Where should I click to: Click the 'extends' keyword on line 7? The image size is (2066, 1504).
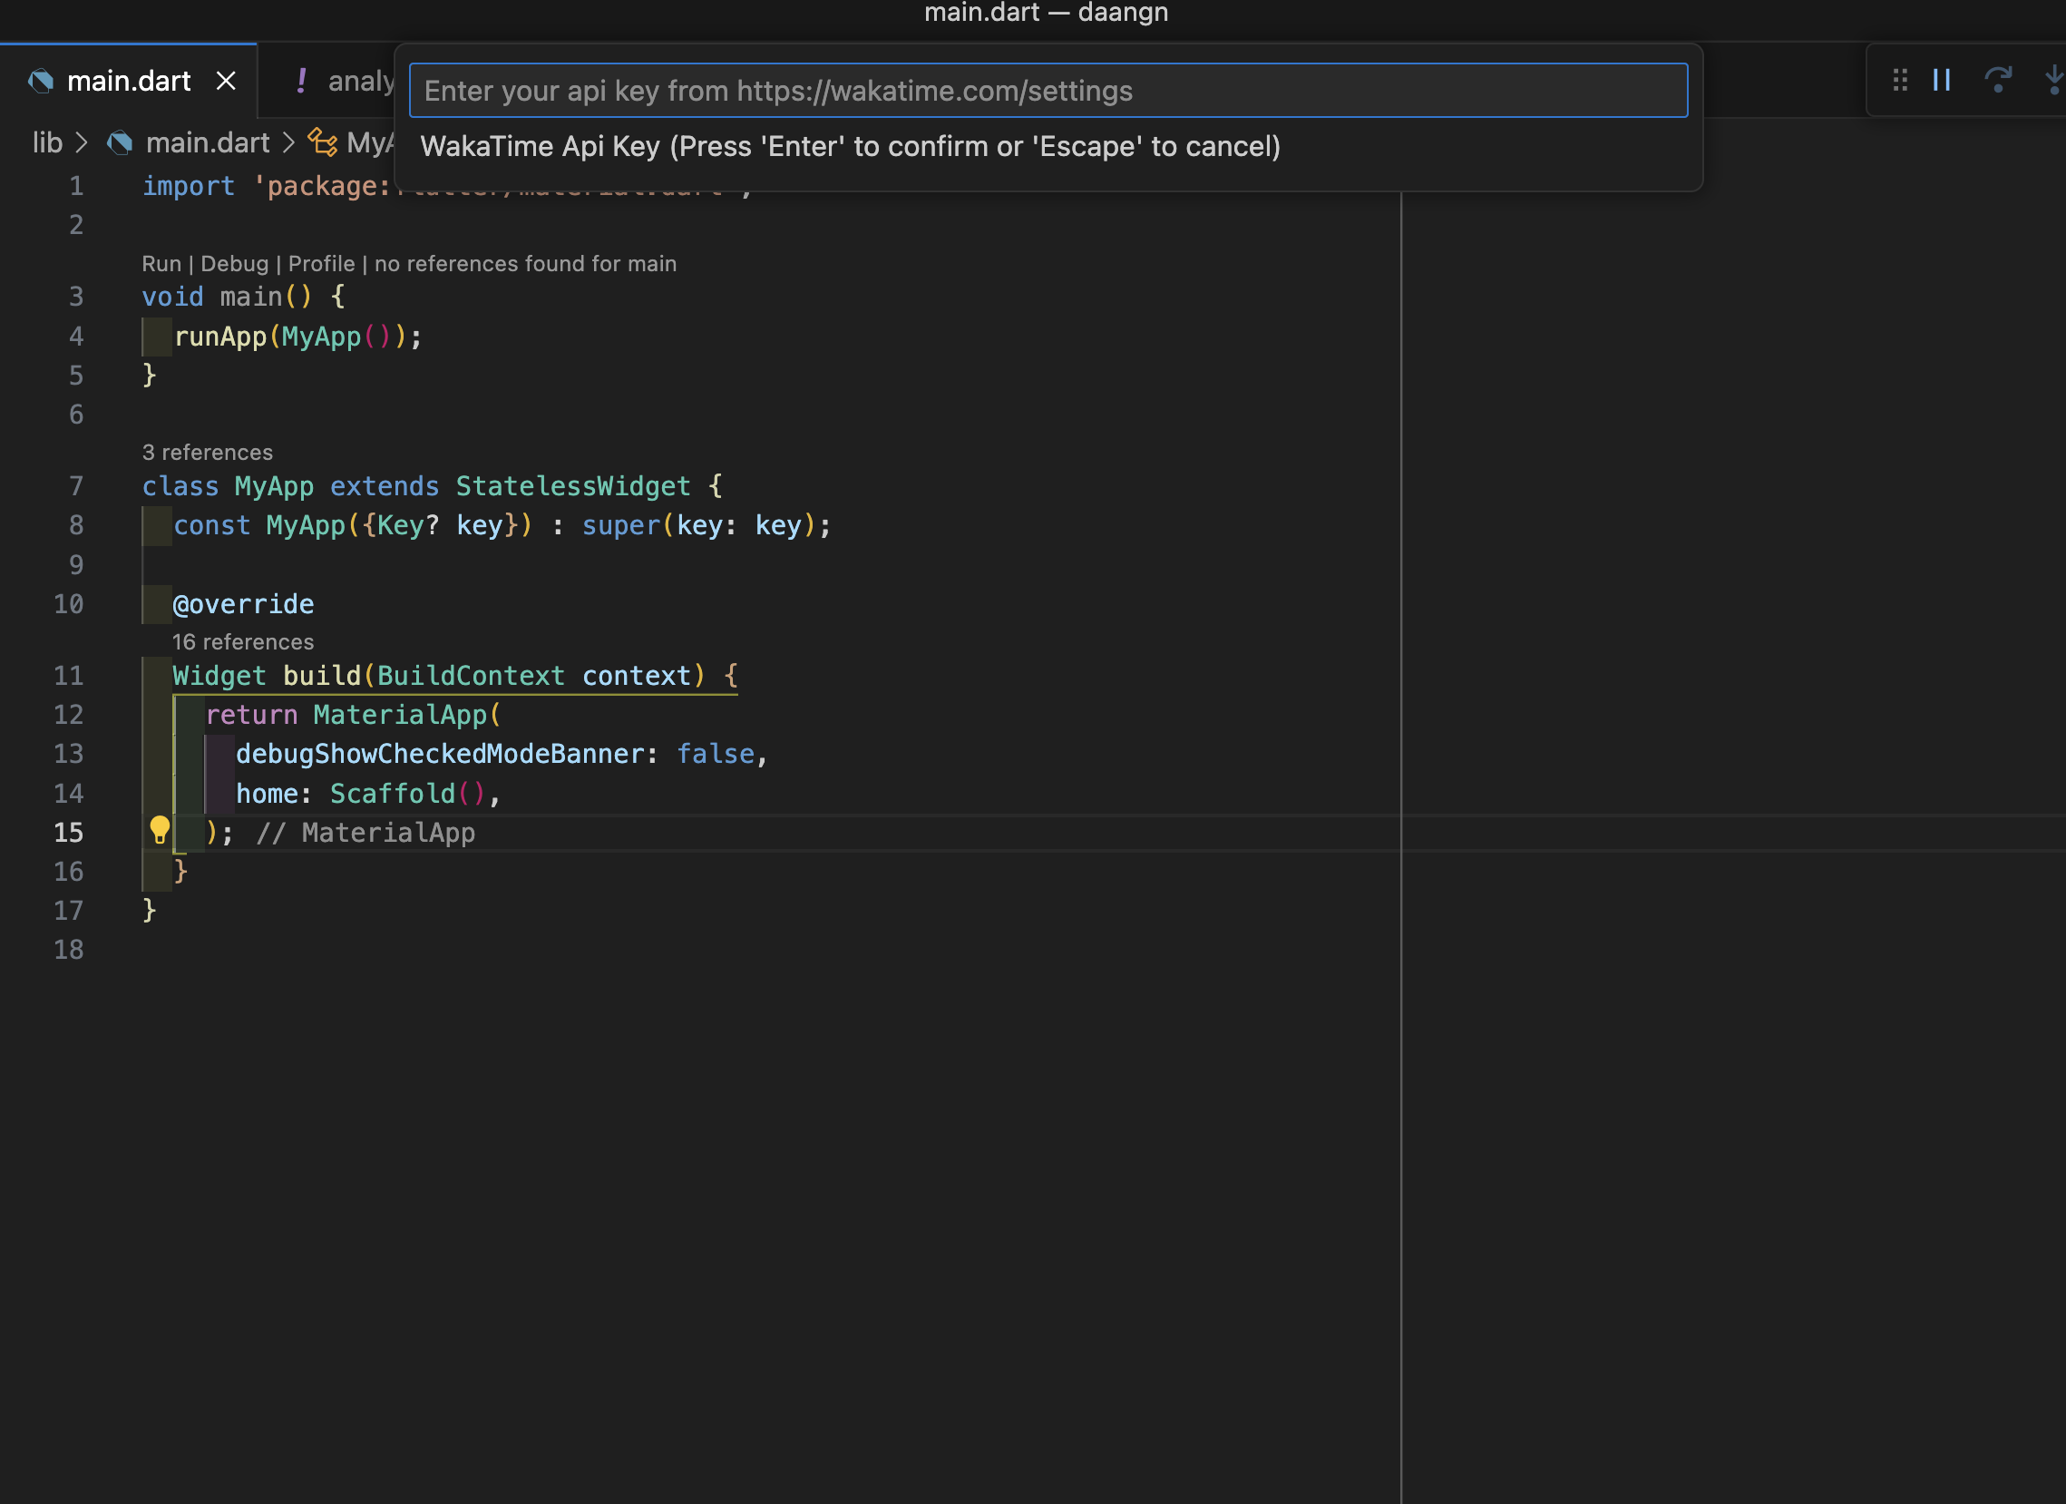click(385, 486)
